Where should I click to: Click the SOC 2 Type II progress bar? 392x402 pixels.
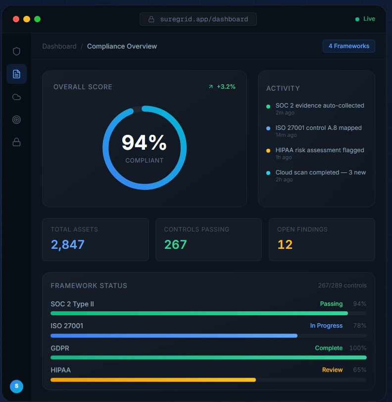pos(209,313)
